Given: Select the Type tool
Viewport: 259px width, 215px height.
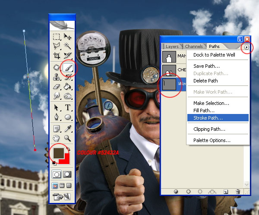Looking at the screenshot, I should click(x=68, y=107).
